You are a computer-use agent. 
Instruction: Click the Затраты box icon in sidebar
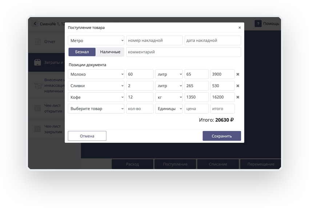[x=38, y=62]
